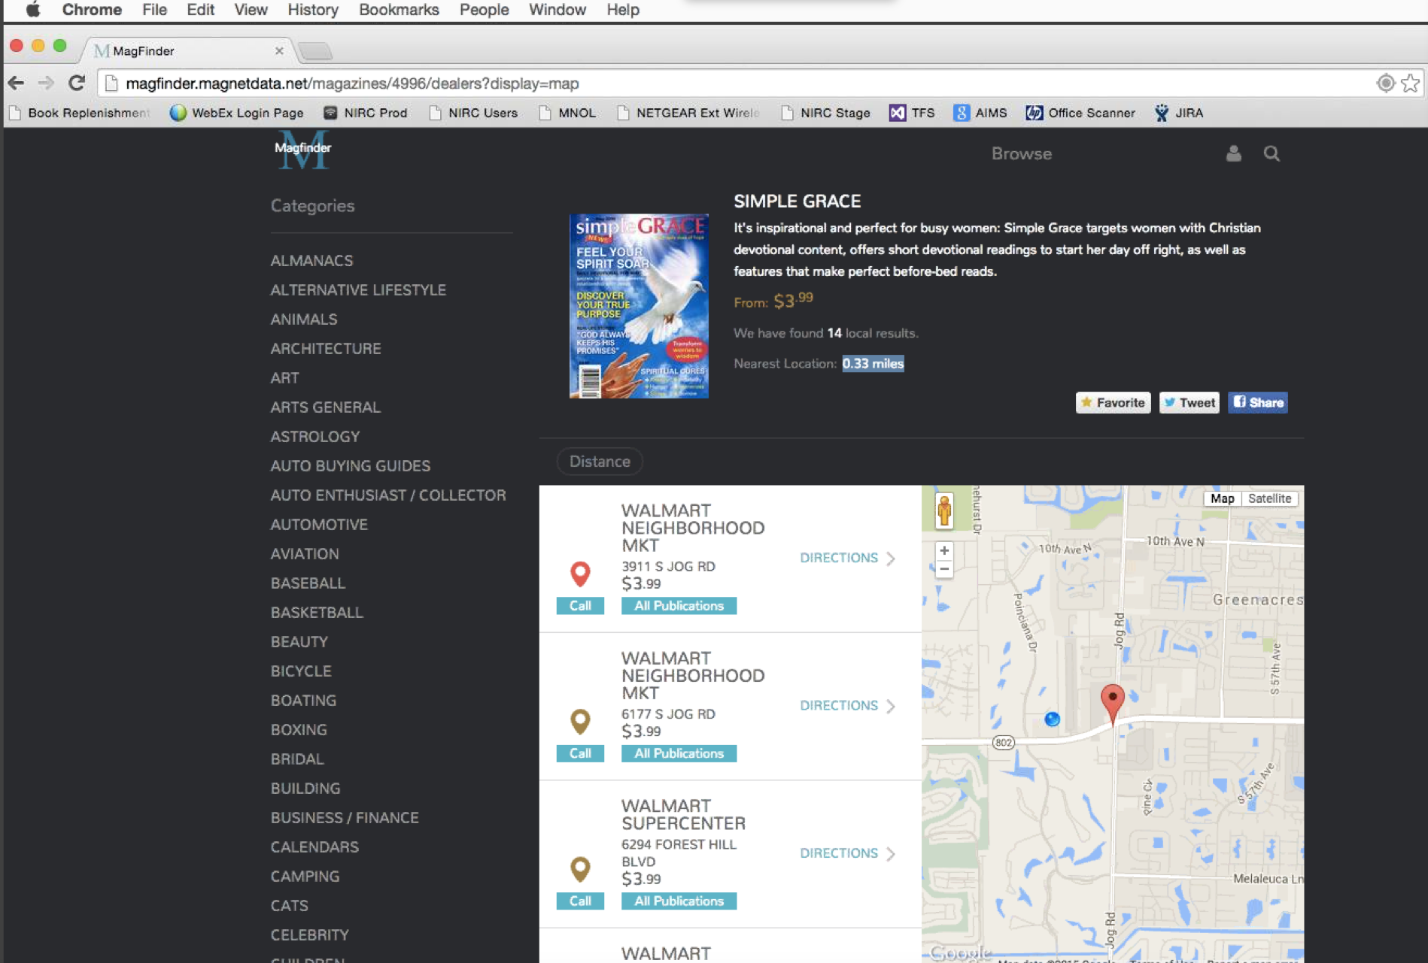
Task: Expand Directions for 6177 S Jog Rd
Action: 847,706
